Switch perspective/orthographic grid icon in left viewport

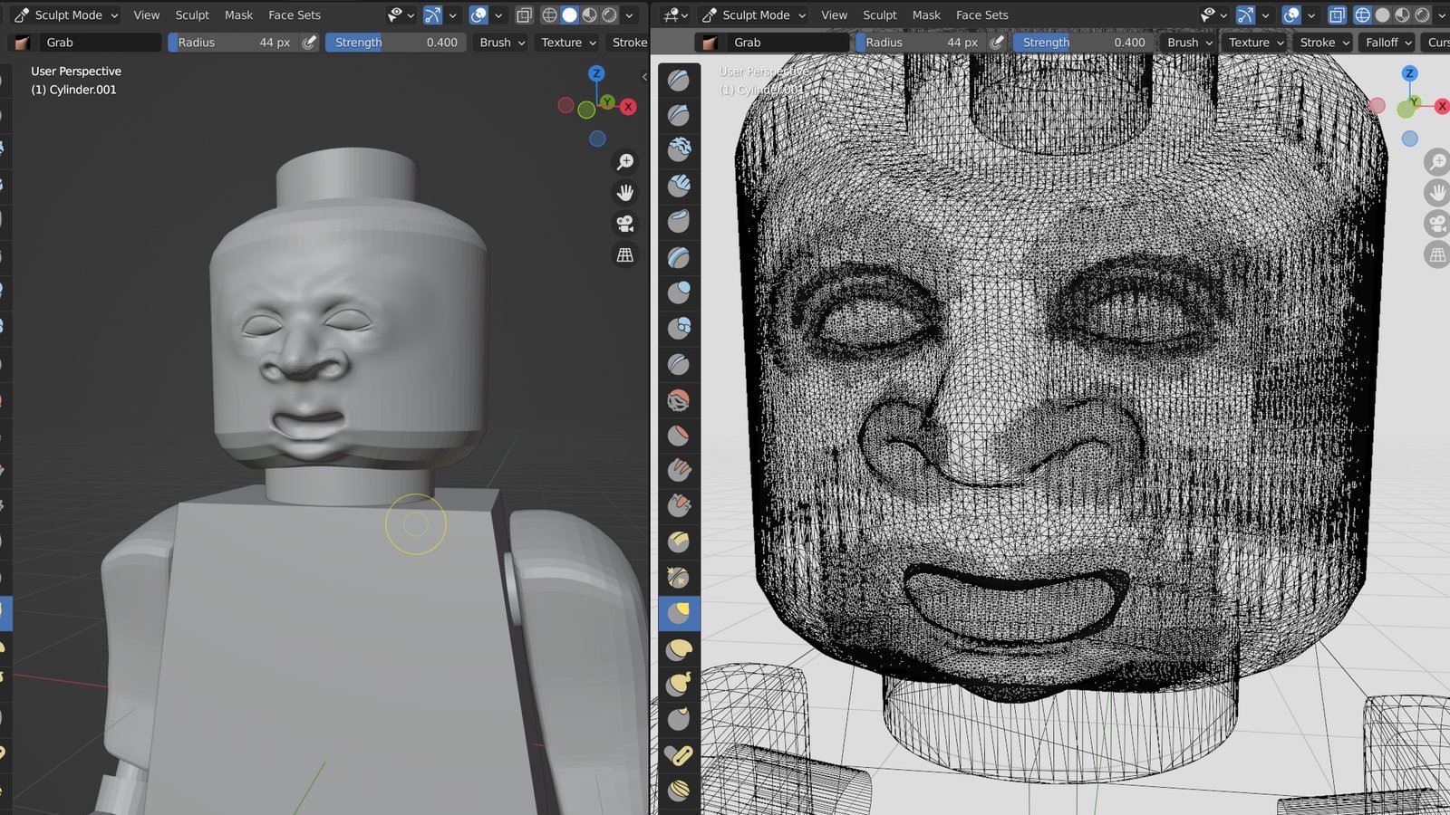click(x=625, y=255)
